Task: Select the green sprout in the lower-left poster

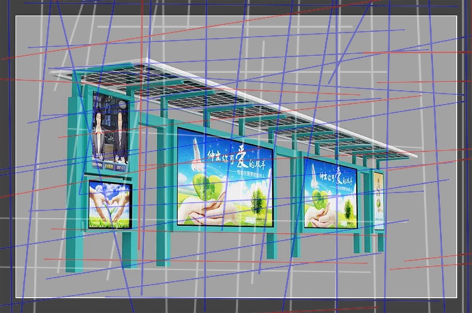Action: click(x=111, y=210)
